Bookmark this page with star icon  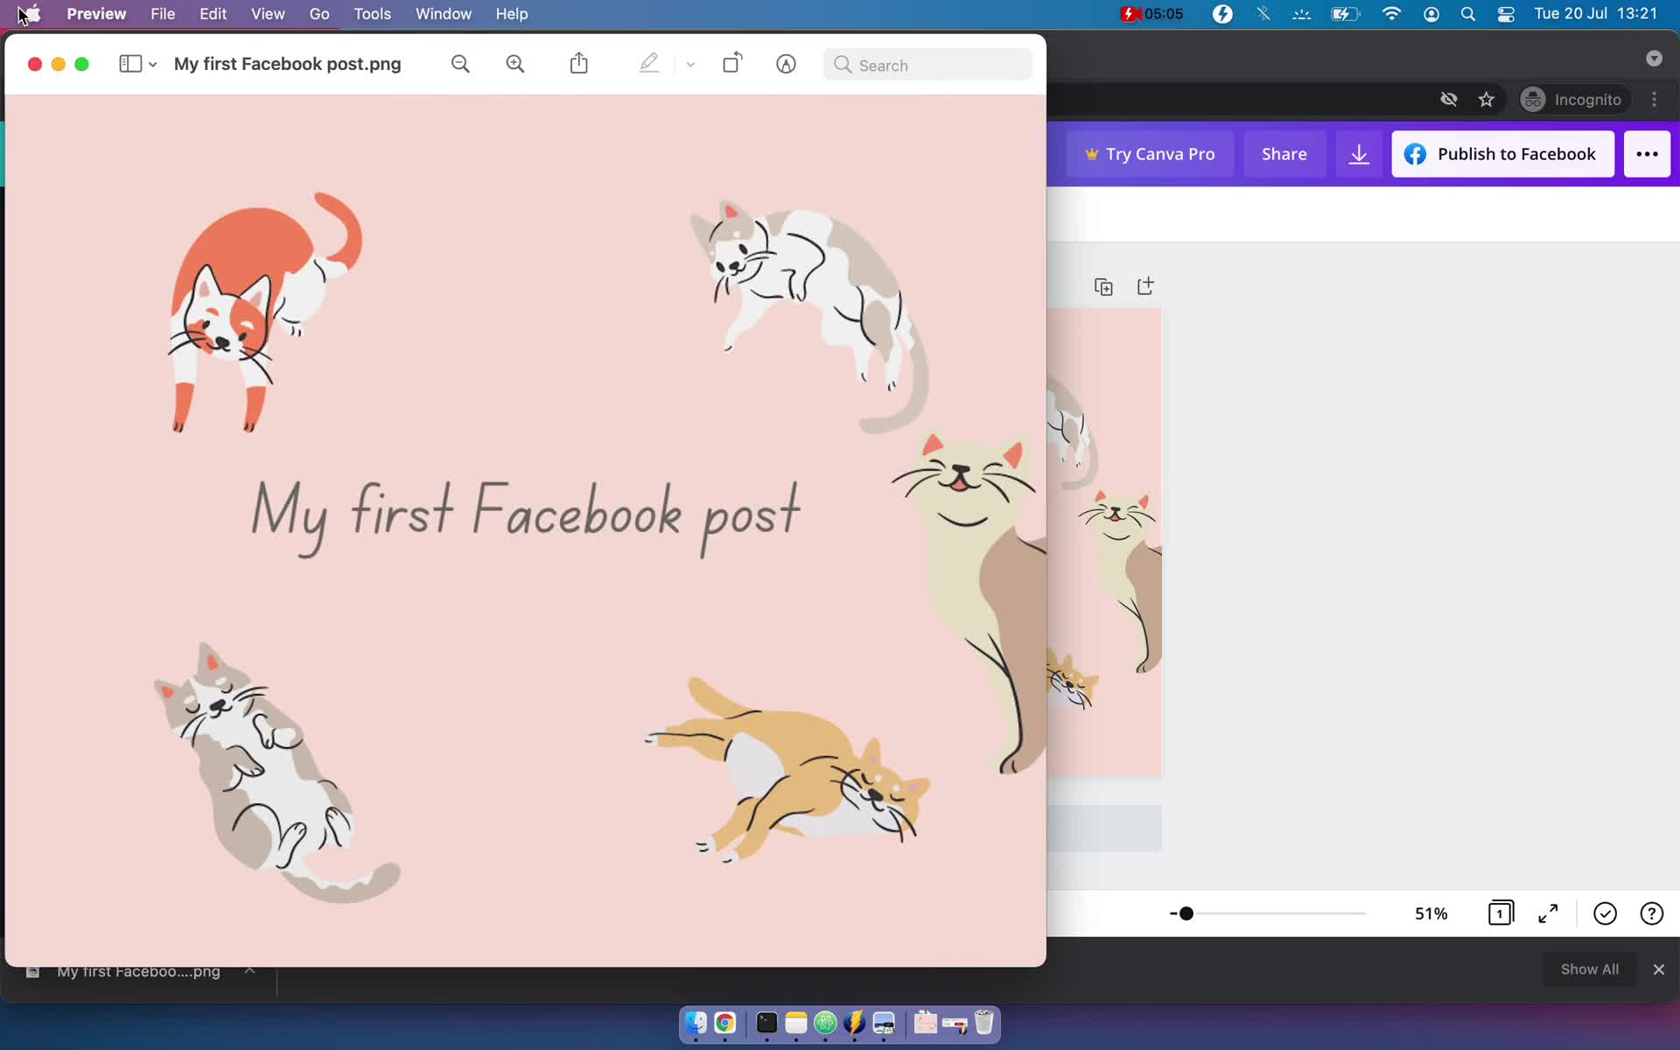1486,100
